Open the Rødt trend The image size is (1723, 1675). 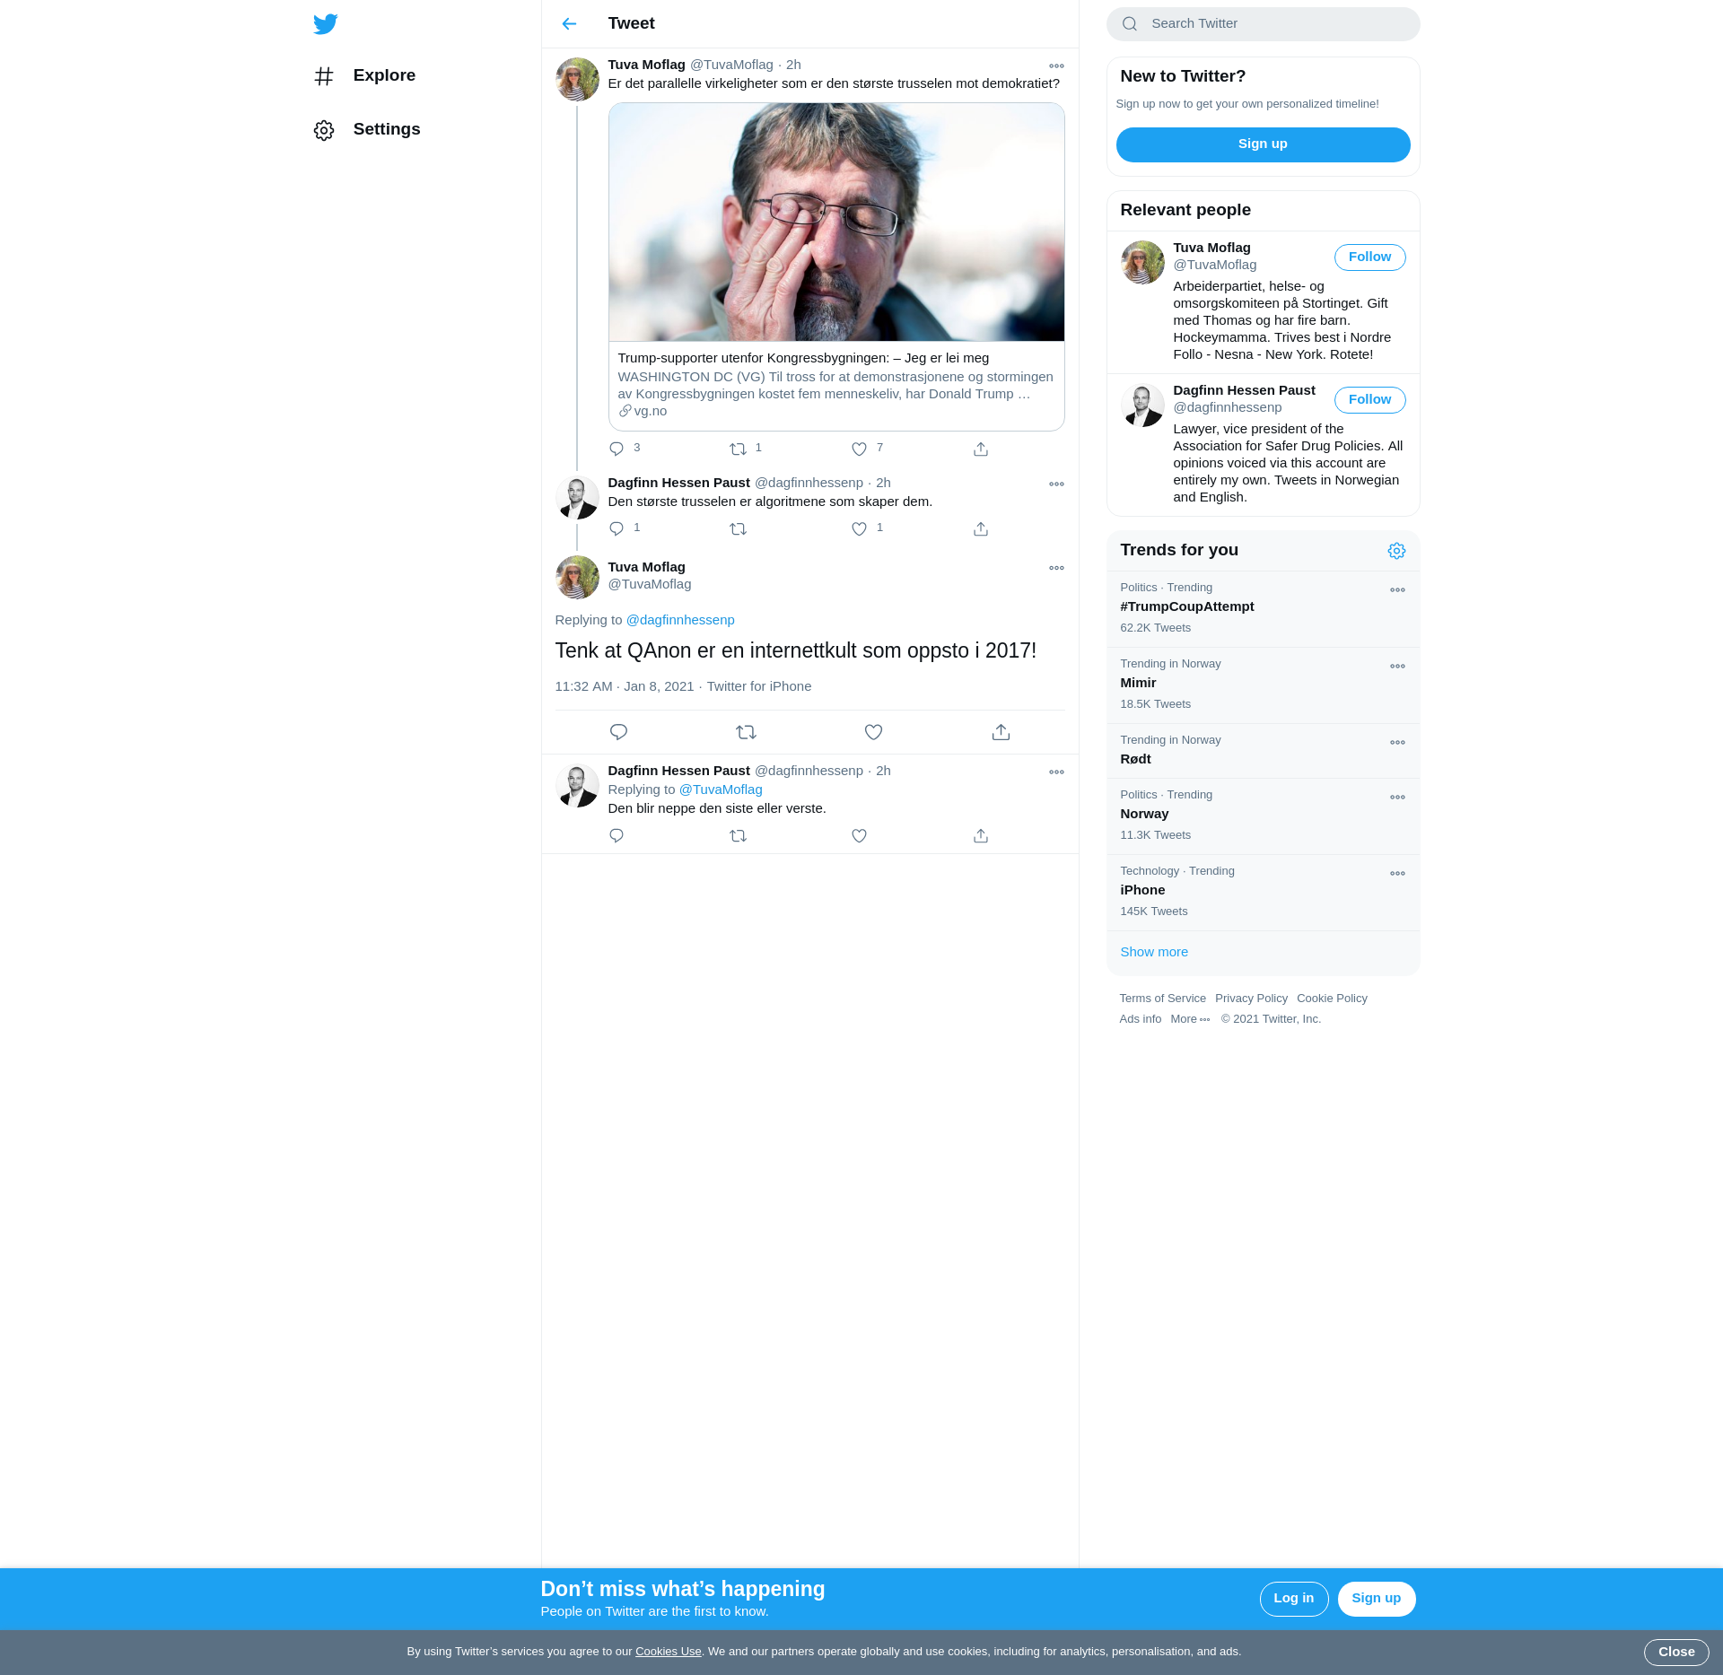point(1263,751)
